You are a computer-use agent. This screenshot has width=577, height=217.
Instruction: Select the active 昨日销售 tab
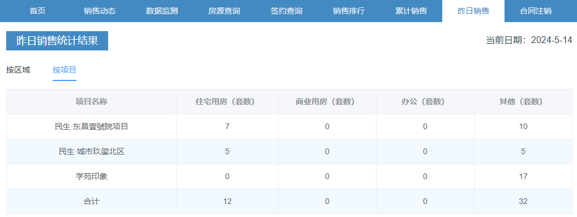point(473,11)
